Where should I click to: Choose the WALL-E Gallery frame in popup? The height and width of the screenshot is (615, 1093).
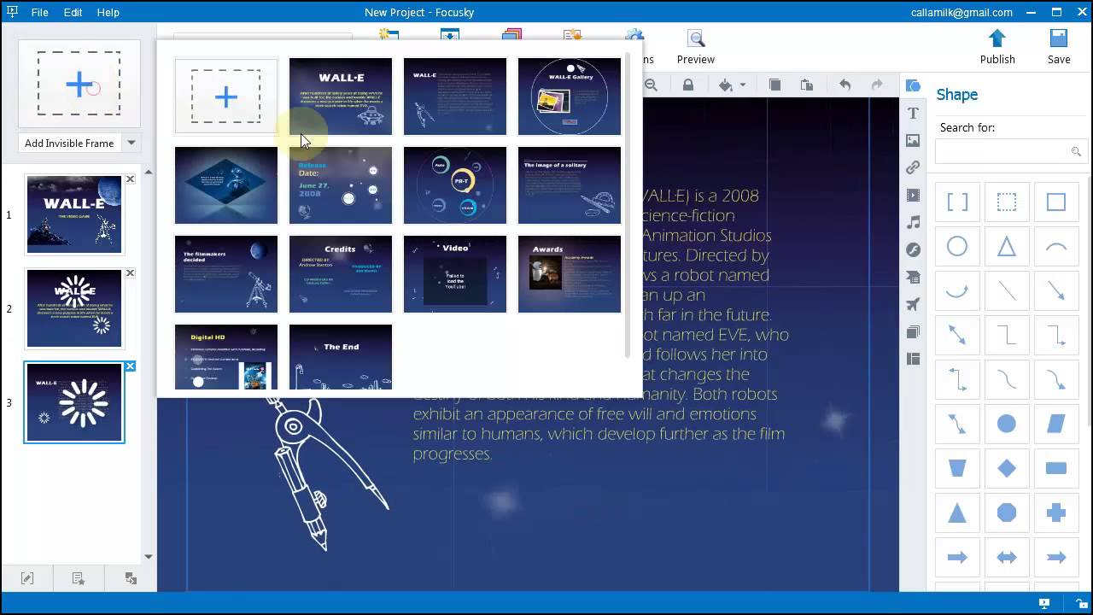(x=570, y=97)
